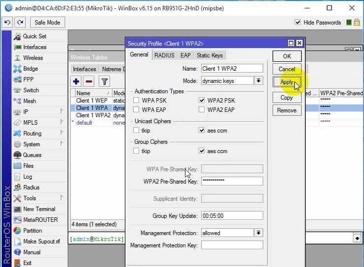Switch to the RADIUS tab
The width and height of the screenshot is (364, 267).
pos(164,55)
